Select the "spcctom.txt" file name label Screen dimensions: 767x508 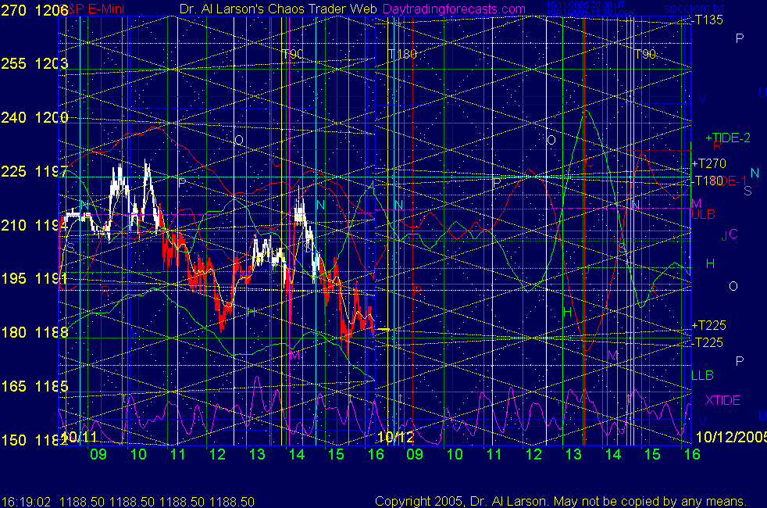coord(694,9)
